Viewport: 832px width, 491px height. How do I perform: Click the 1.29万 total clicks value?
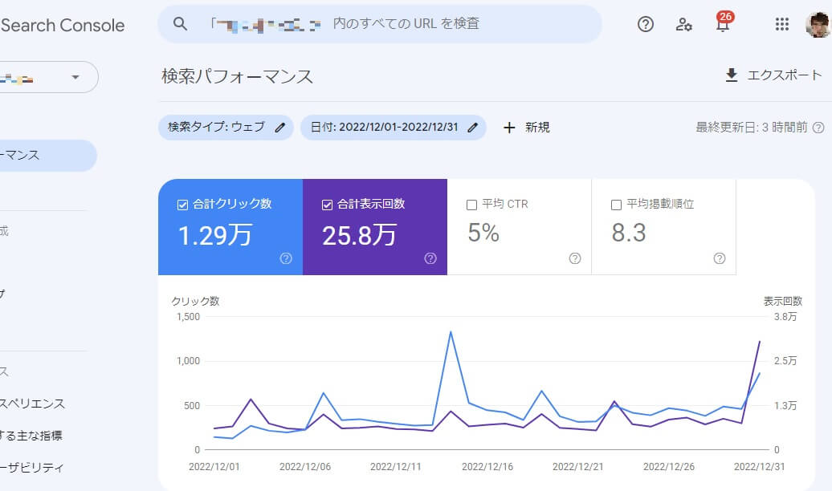tap(215, 235)
